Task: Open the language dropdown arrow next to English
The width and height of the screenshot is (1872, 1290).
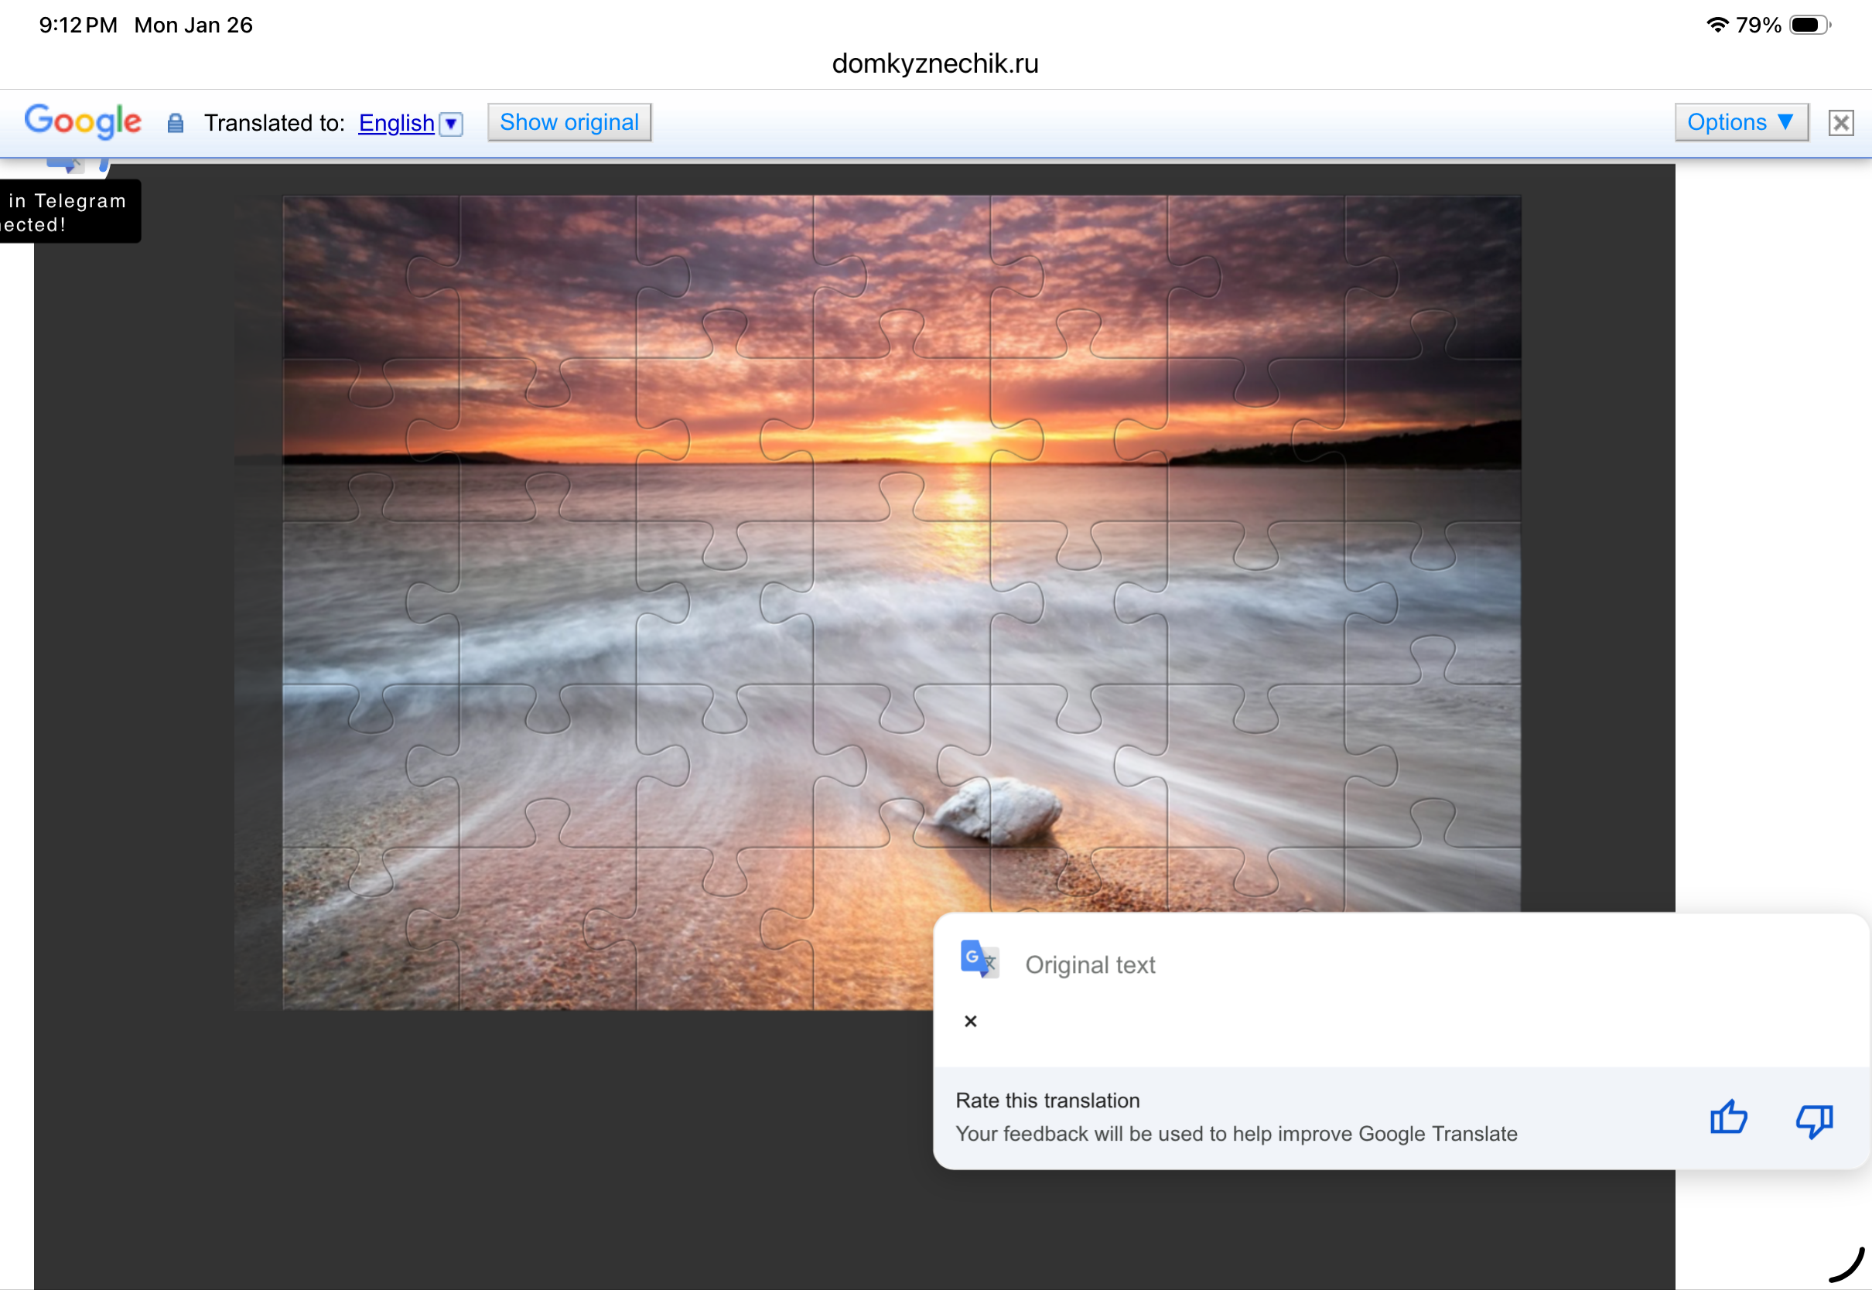Action: point(452,124)
